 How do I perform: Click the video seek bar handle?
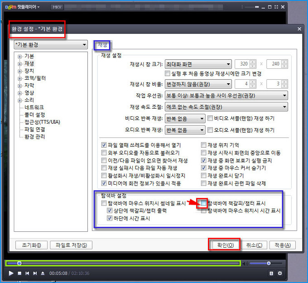coord(19,263)
